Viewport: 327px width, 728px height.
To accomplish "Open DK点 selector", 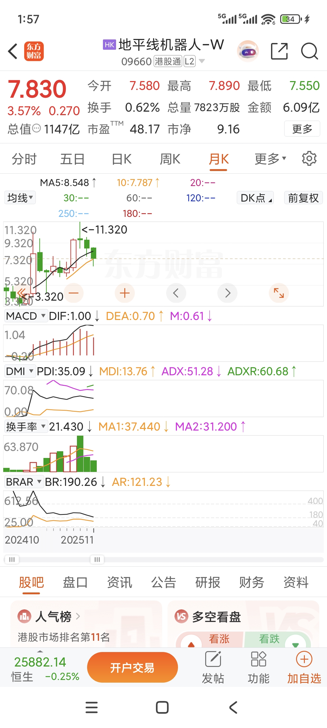I will pyautogui.click(x=255, y=198).
